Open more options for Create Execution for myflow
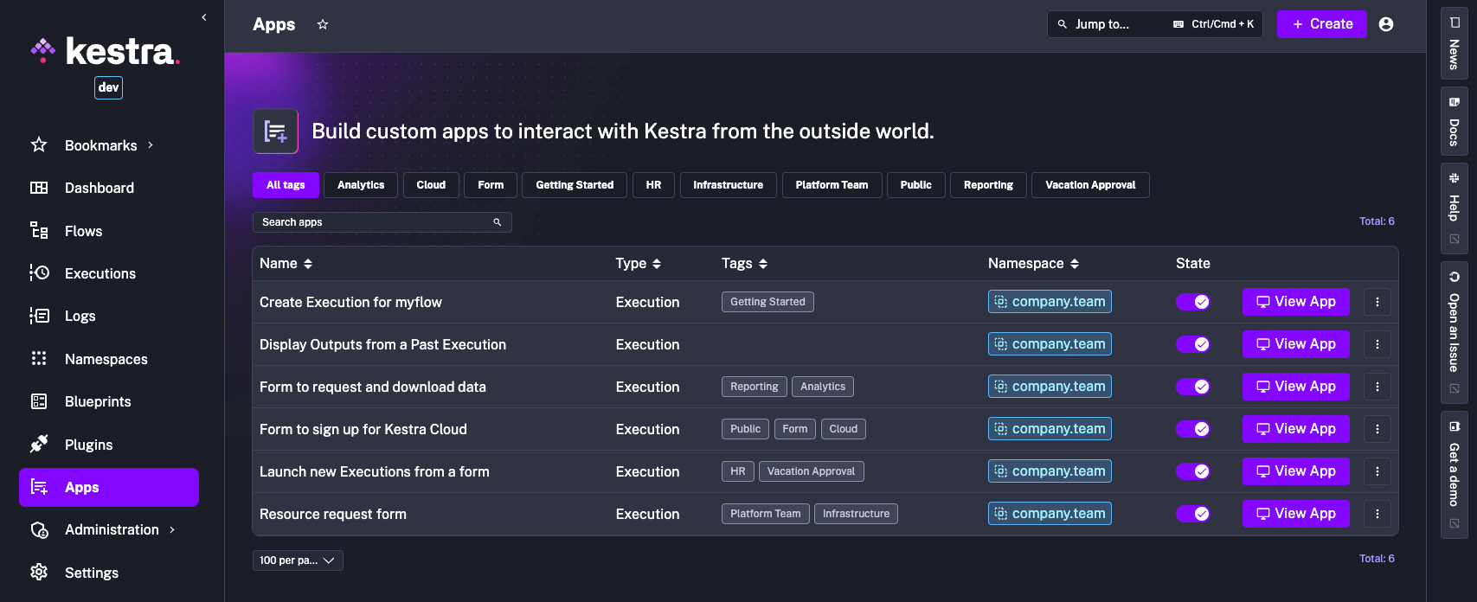The width and height of the screenshot is (1477, 602). click(1377, 302)
